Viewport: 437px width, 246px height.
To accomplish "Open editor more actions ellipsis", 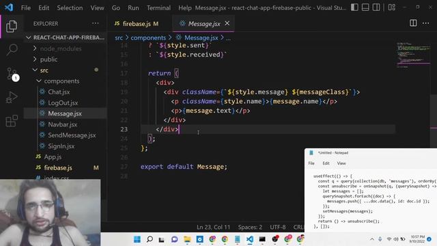I will (426, 23).
